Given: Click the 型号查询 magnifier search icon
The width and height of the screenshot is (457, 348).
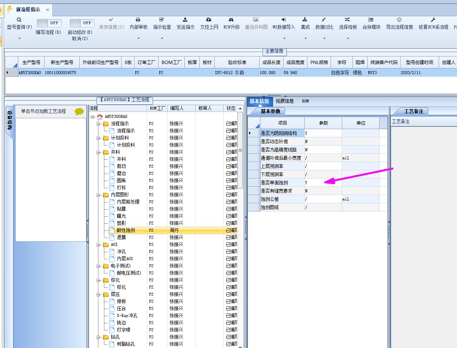Looking at the screenshot, I should pyautogui.click(x=19, y=20).
